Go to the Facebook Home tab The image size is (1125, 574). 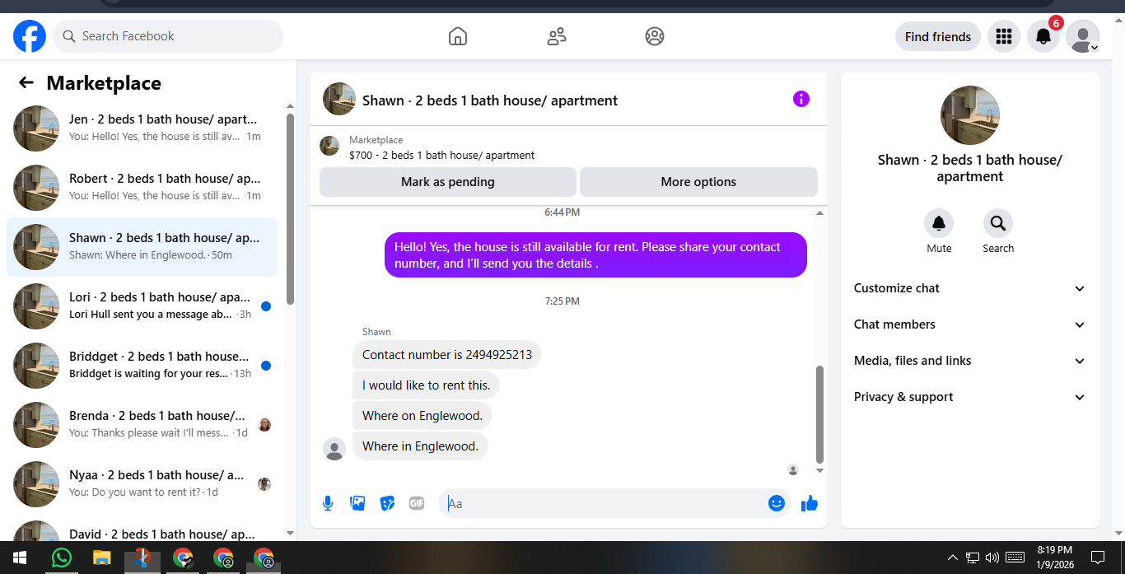(458, 36)
